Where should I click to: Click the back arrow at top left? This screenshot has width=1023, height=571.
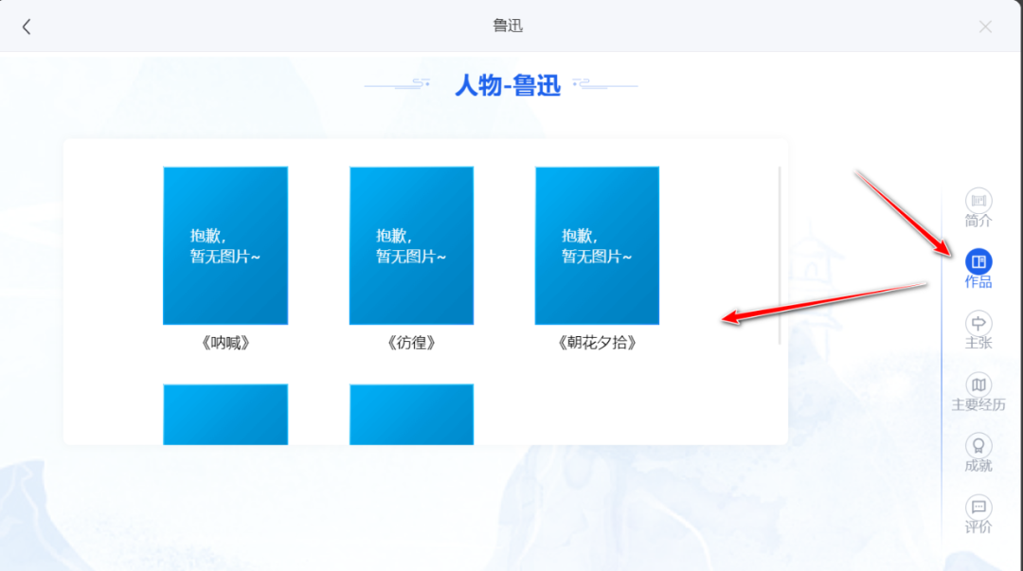27,26
